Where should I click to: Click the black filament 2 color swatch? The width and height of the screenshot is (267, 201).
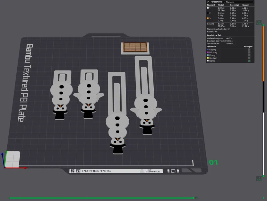[208, 13]
